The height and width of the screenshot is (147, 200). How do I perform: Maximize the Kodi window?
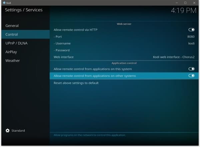coord(185,3)
